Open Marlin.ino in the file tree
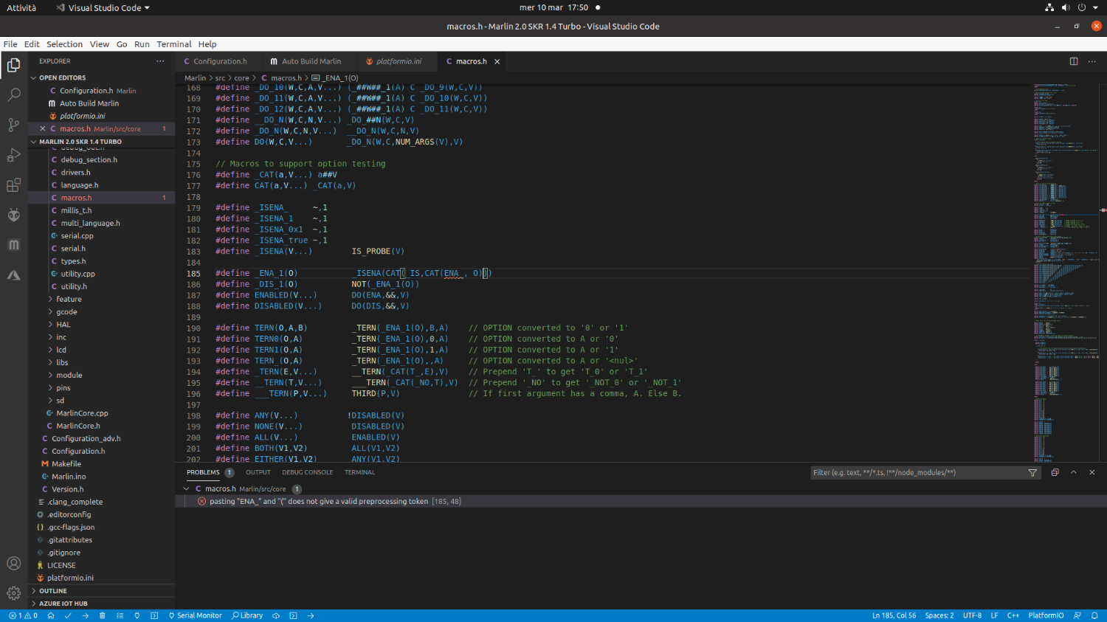1107x622 pixels. tap(69, 477)
